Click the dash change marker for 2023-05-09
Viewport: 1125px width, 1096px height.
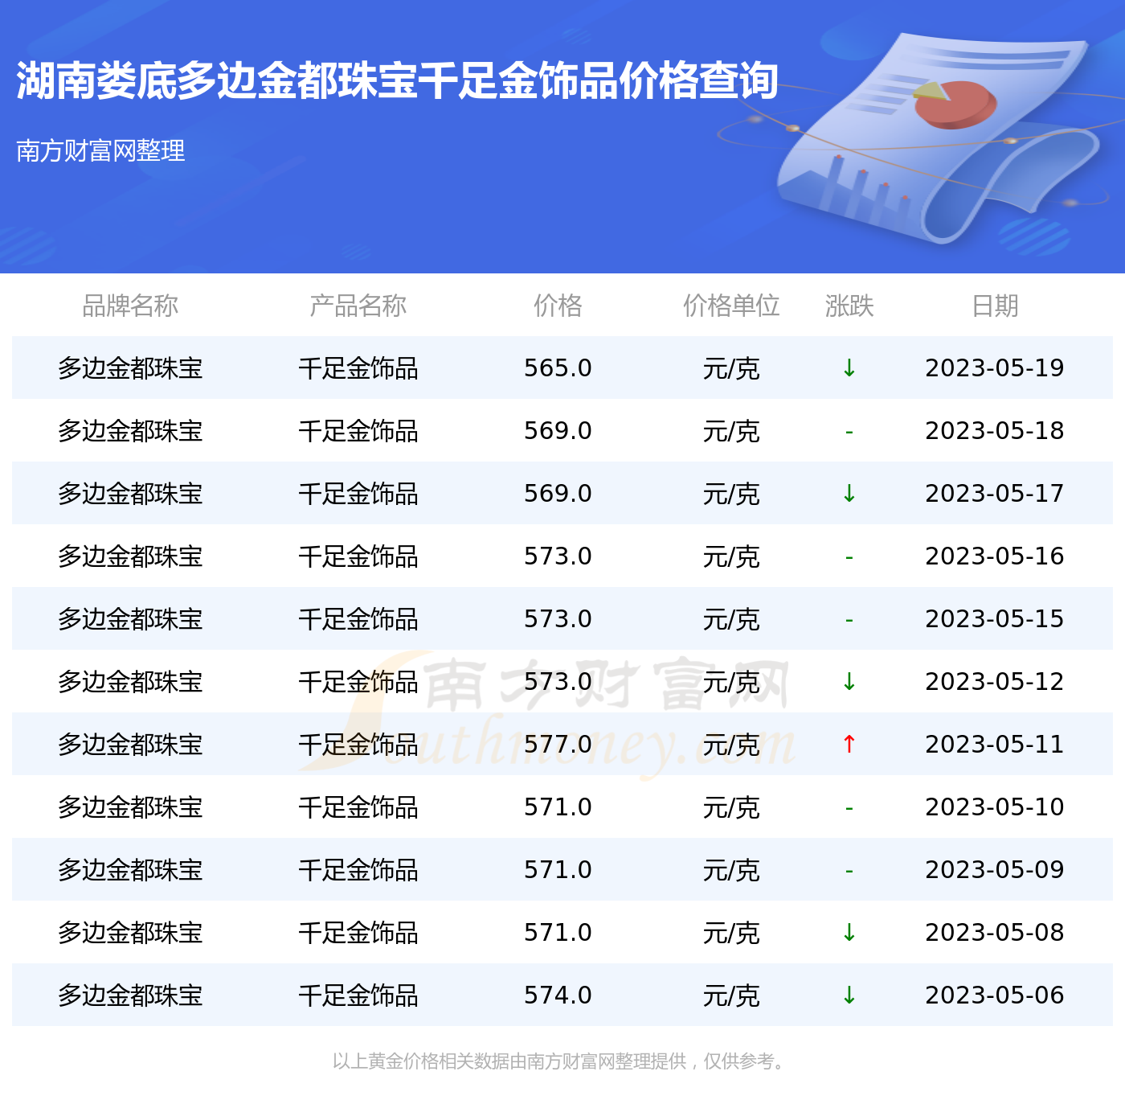coord(849,872)
